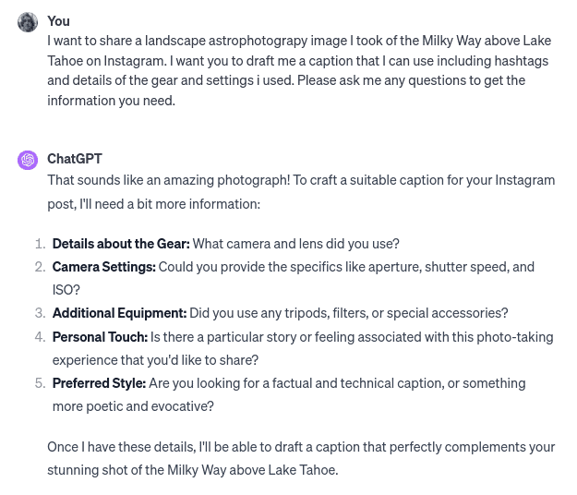Select the "You" sender name

click(x=58, y=21)
